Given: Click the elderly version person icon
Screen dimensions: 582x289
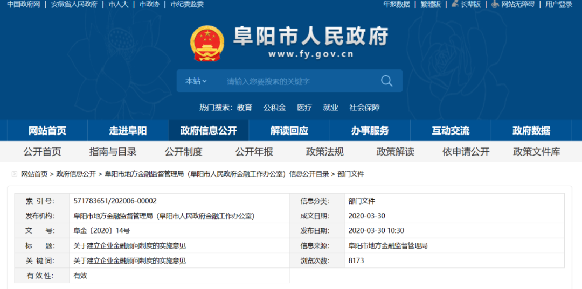Looking at the screenshot, I should click(x=455, y=4).
